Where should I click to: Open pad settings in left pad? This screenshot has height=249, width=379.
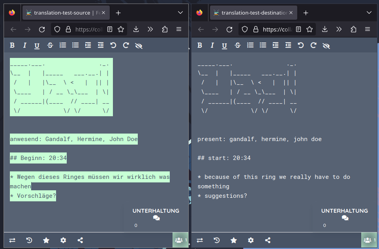tap(63, 240)
